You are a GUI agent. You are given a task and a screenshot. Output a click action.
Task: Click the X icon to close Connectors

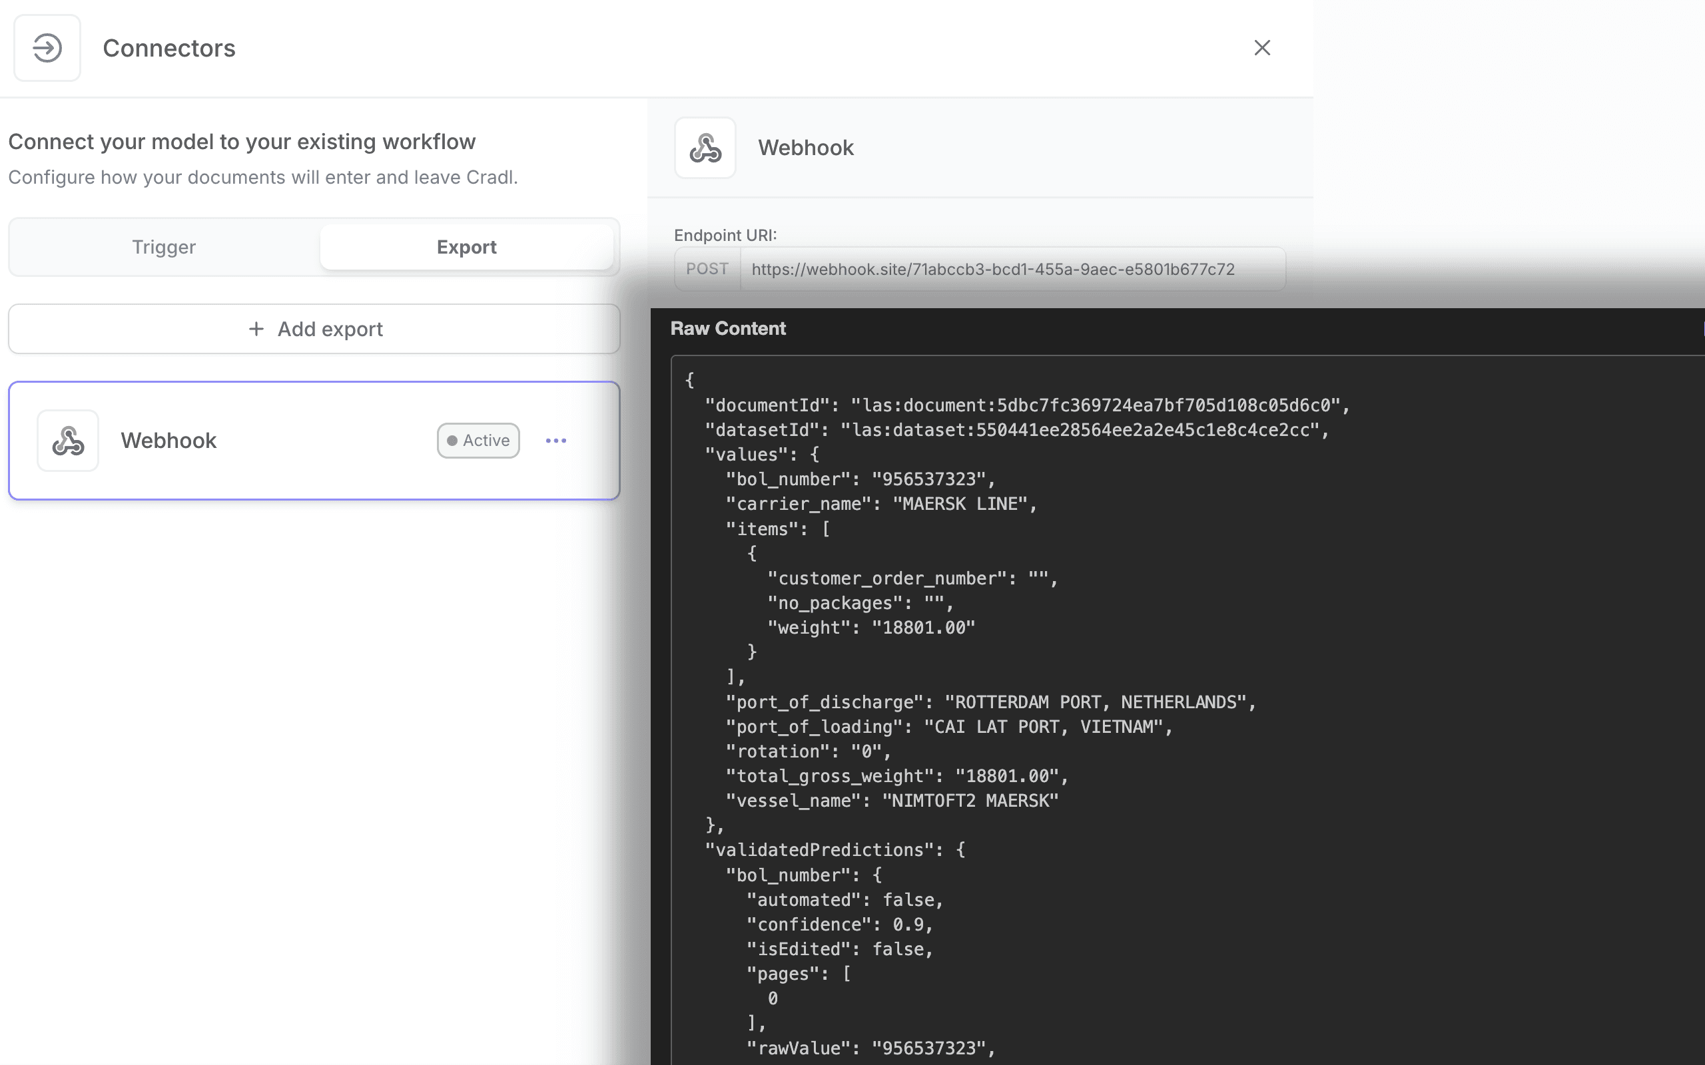click(1261, 47)
